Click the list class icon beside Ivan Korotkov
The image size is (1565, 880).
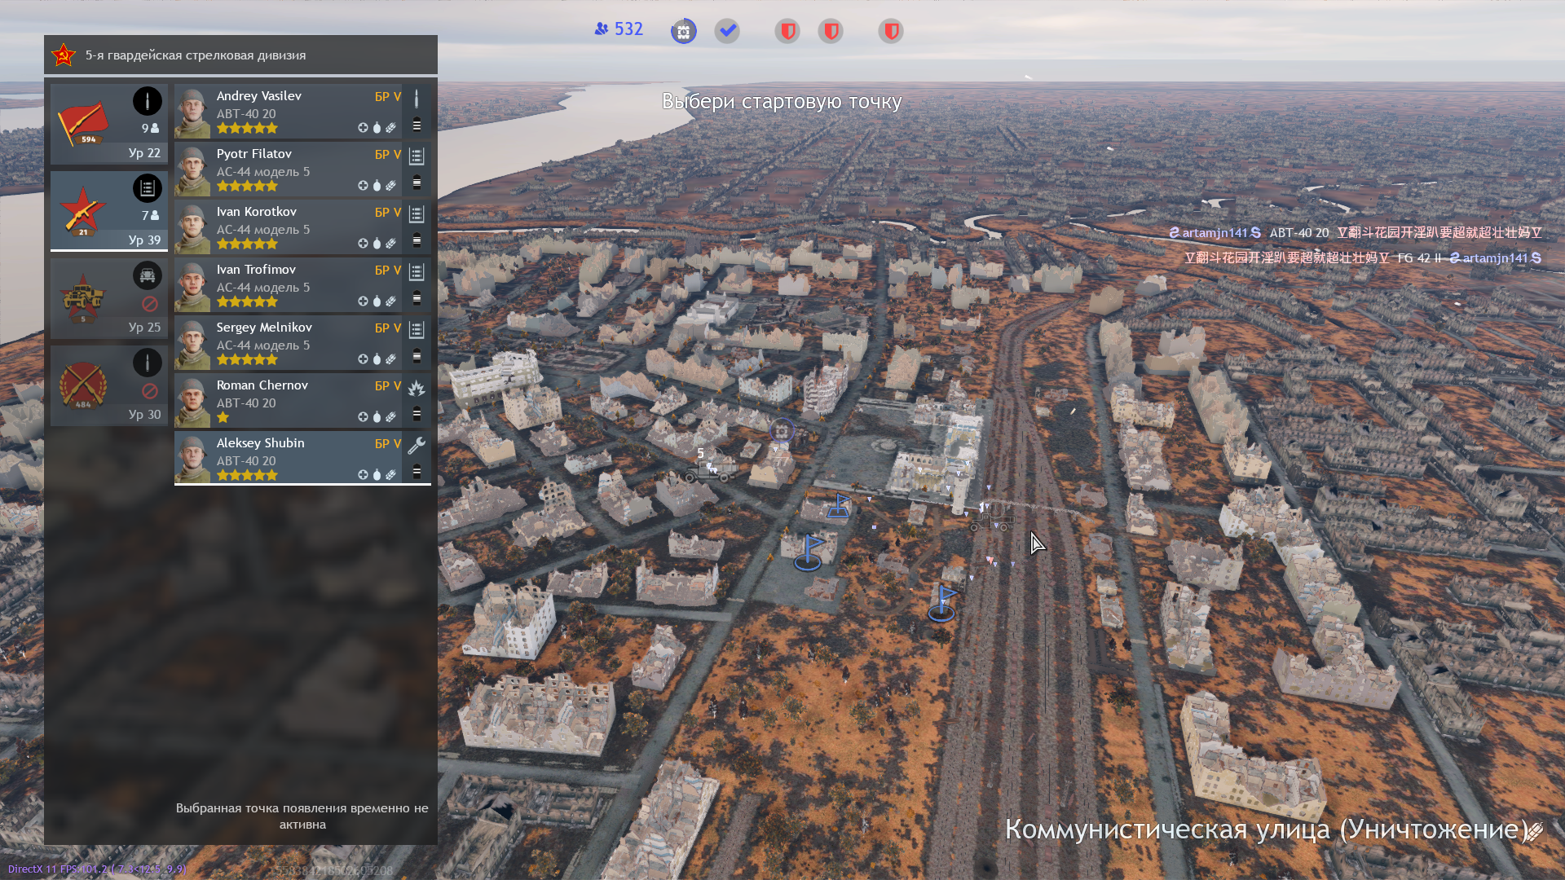[417, 214]
